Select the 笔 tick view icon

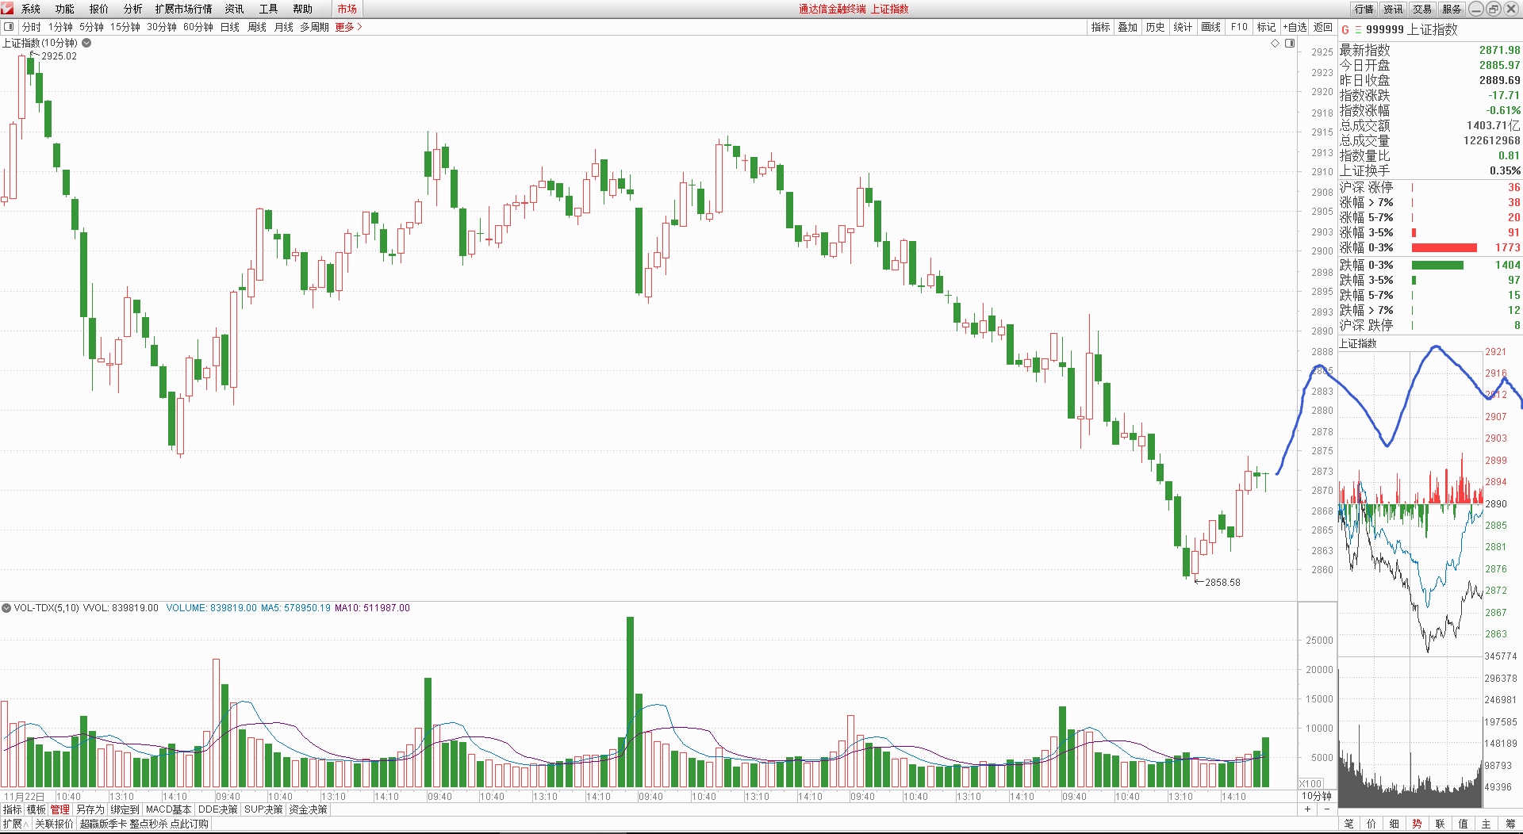coord(1348,824)
